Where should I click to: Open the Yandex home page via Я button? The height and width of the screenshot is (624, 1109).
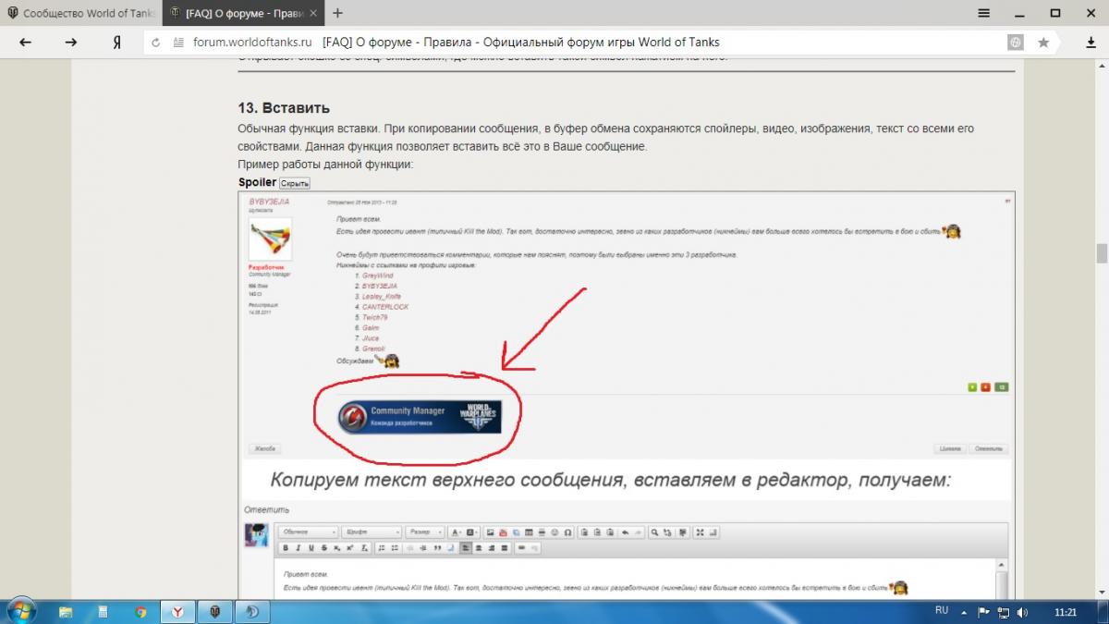117,42
